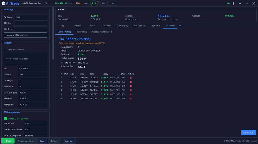Delete trade 4 dated 06.06.2026 12:04
The width and height of the screenshot is (258, 144).
point(131,90)
